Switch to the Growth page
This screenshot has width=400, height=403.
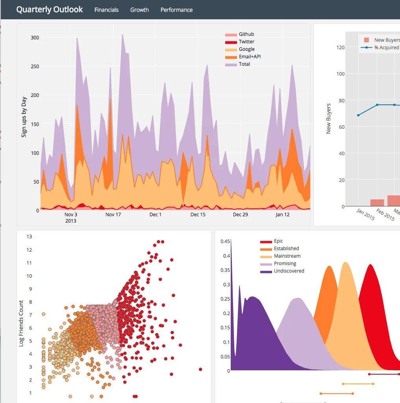[139, 10]
